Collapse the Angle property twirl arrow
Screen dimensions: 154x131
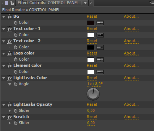coord(10,84)
